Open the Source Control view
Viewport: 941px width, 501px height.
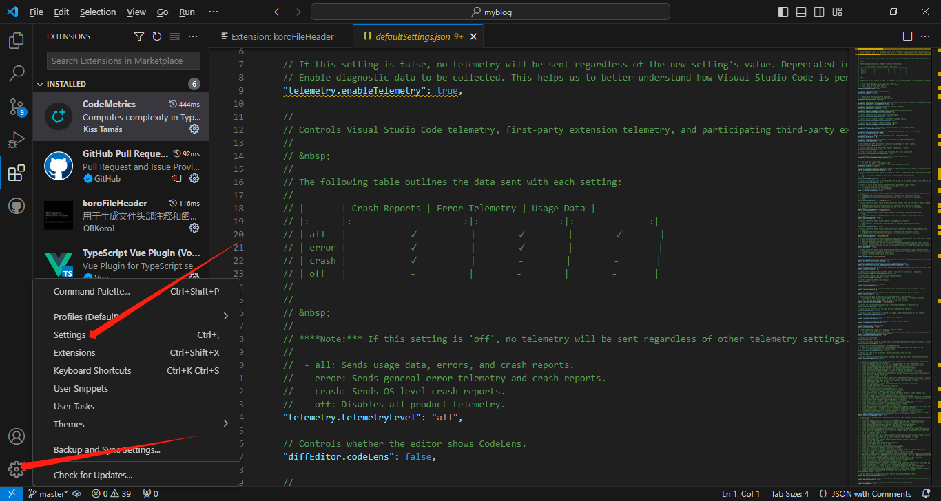16,107
